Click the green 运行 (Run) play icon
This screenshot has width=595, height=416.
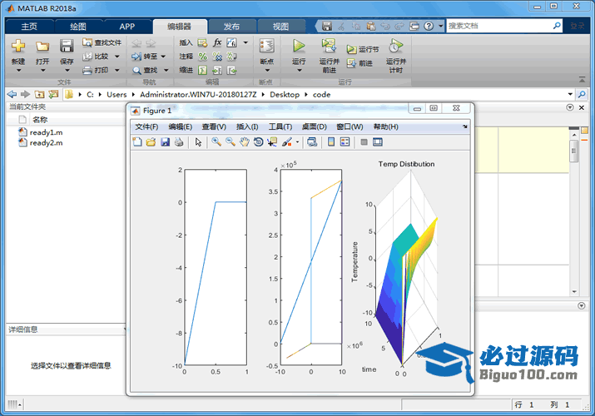(299, 47)
